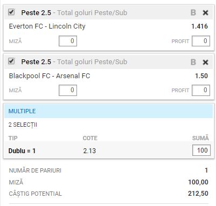This screenshot has width=216, height=206.
Task: Uncheck the Blackpool FC - Arsenal FC checkbox
Action: click(x=11, y=61)
